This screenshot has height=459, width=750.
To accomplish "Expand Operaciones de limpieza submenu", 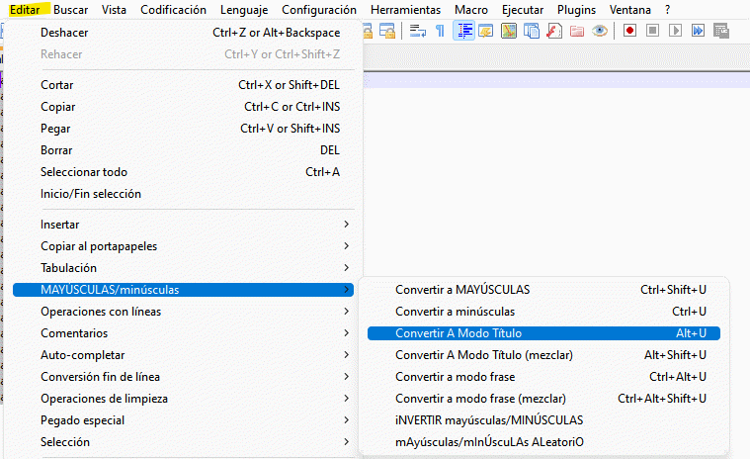I will (183, 399).
